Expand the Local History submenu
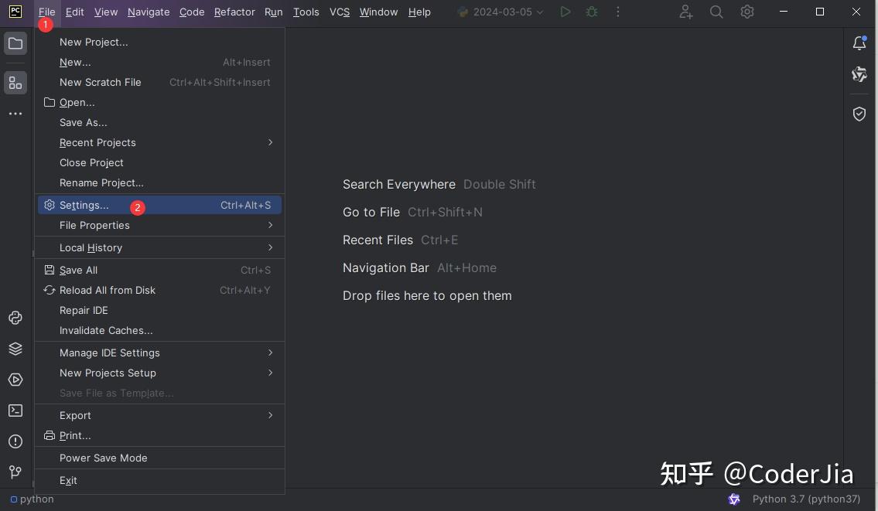 pyautogui.click(x=159, y=248)
